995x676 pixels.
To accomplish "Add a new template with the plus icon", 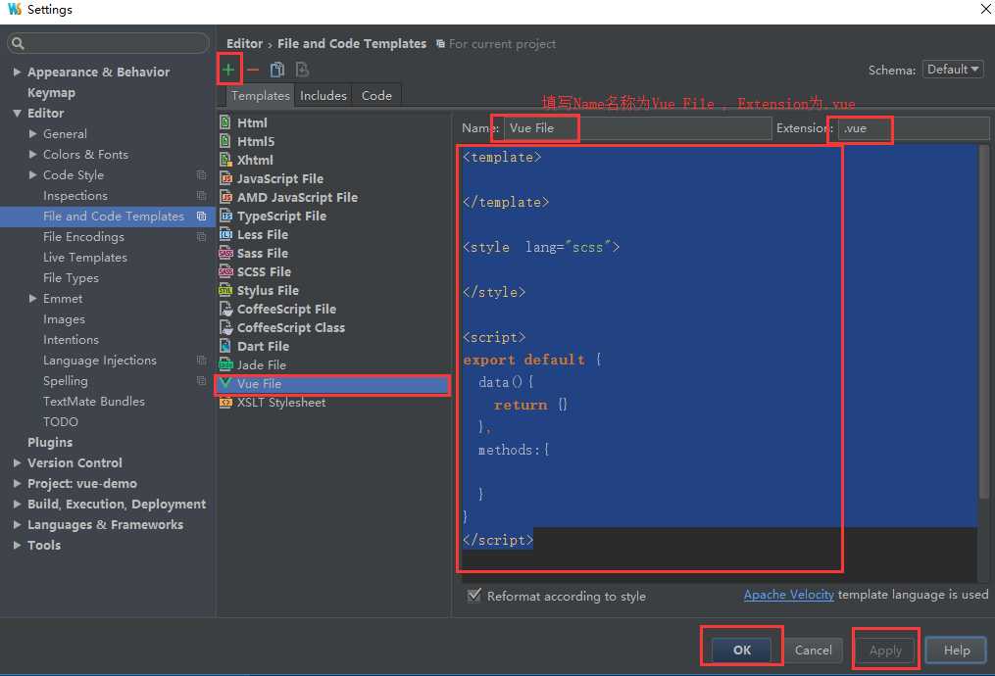I will (228, 70).
